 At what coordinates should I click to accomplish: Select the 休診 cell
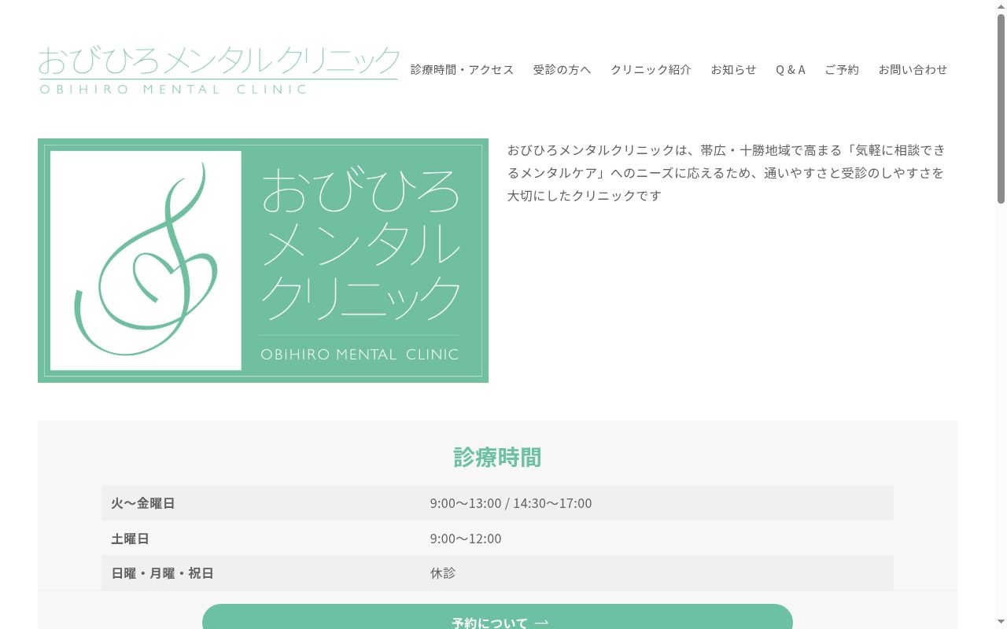pos(443,573)
